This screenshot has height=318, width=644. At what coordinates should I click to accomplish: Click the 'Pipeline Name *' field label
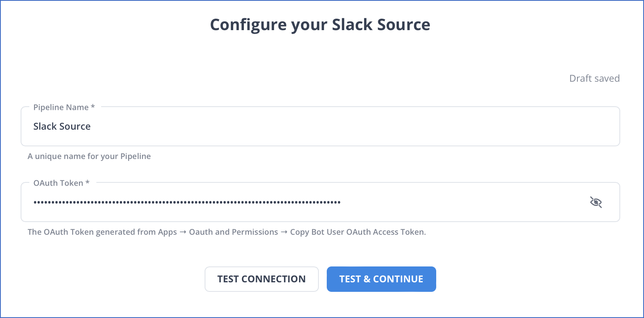pos(64,107)
